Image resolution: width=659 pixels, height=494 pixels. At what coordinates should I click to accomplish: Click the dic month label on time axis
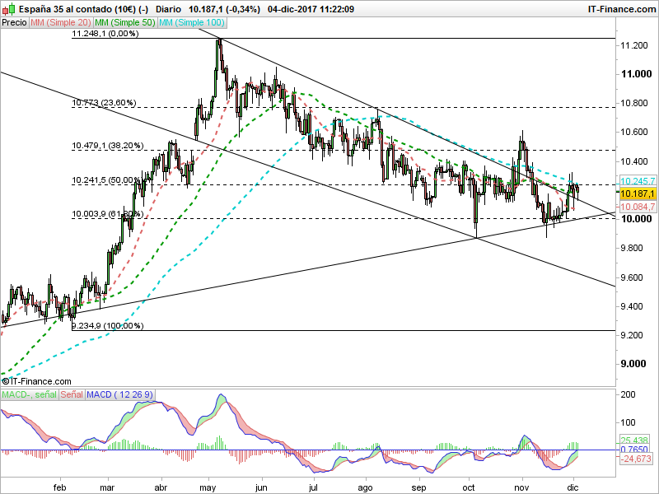tap(573, 487)
